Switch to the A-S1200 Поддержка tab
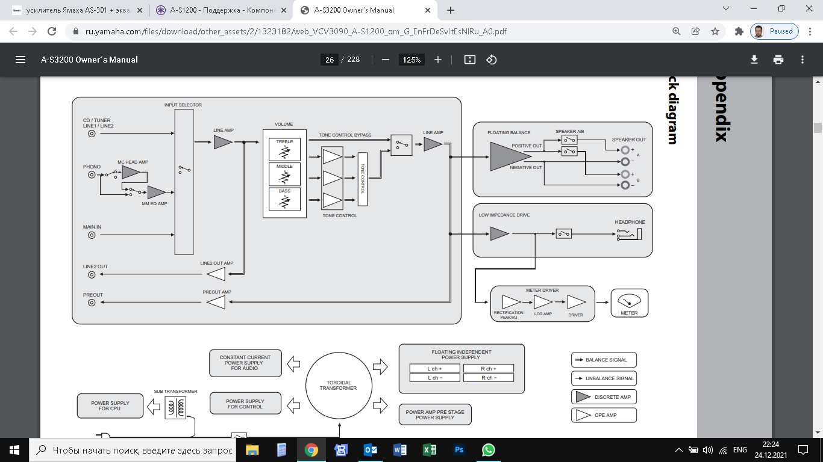Image resolution: width=823 pixels, height=462 pixels. [220, 10]
